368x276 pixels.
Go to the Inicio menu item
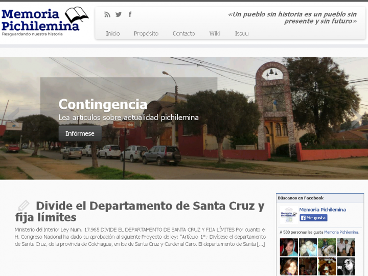(113, 33)
